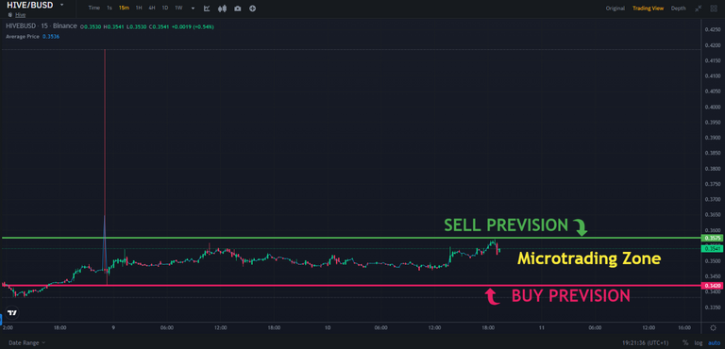Select the Time interval option

pyautogui.click(x=93, y=8)
